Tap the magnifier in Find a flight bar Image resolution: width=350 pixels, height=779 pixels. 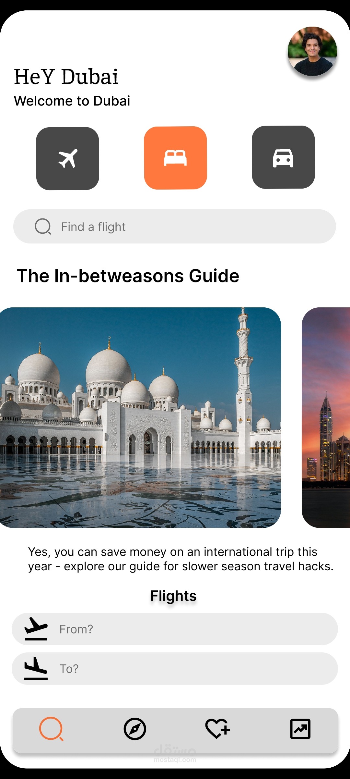point(43,227)
